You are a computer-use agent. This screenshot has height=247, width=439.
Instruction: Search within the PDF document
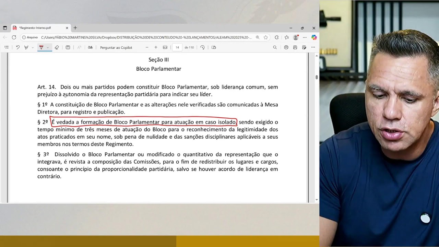pyautogui.click(x=275, y=47)
